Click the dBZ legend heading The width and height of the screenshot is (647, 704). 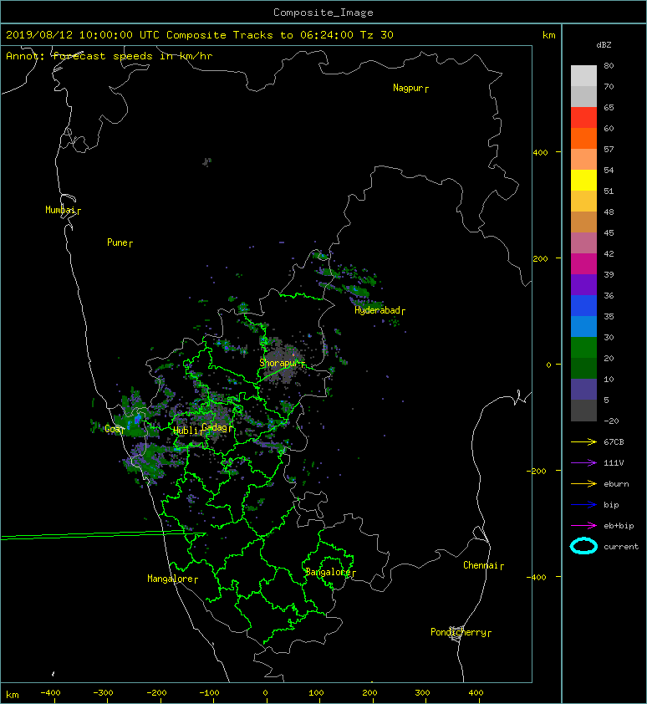pos(604,45)
